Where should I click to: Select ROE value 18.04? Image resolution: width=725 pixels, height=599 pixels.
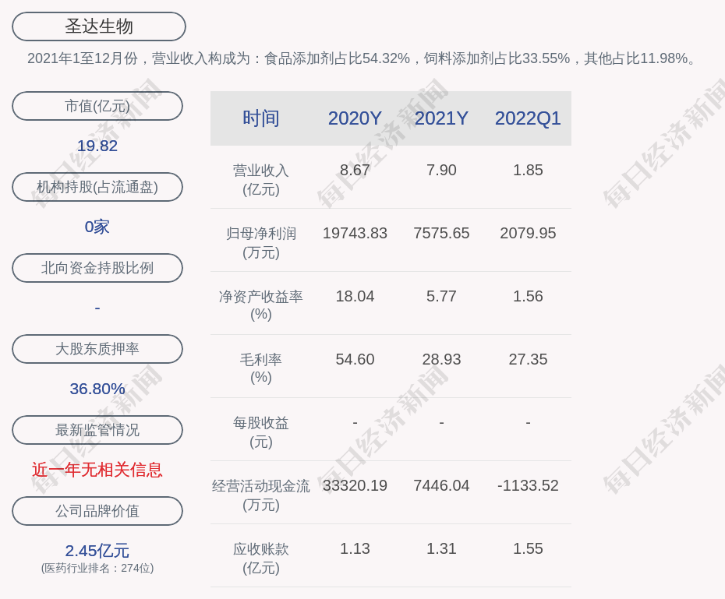(x=355, y=296)
